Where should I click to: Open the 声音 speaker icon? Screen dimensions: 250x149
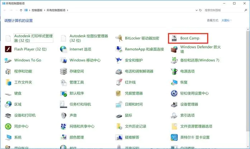click(x=63, y=115)
